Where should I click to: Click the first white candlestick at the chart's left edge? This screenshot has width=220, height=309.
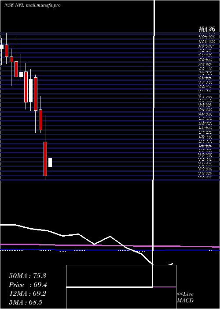[2, 47]
